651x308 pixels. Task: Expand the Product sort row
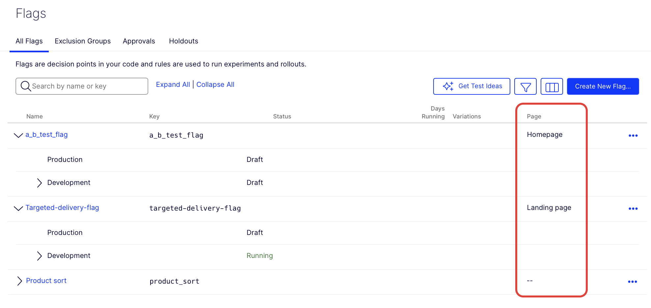coord(19,281)
